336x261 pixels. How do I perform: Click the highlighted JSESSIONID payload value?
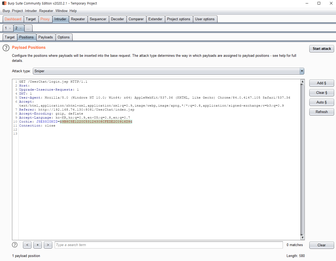[x=96, y=122]
